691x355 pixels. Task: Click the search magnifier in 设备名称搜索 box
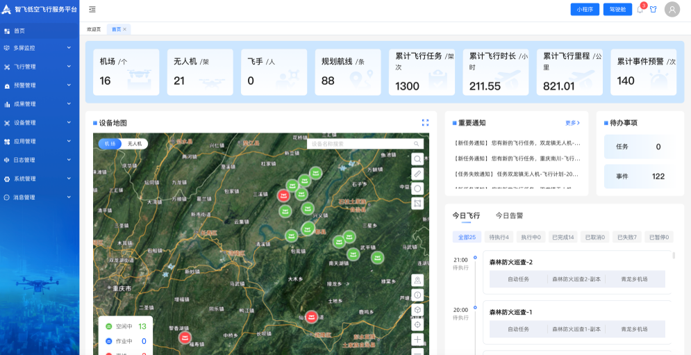point(417,144)
